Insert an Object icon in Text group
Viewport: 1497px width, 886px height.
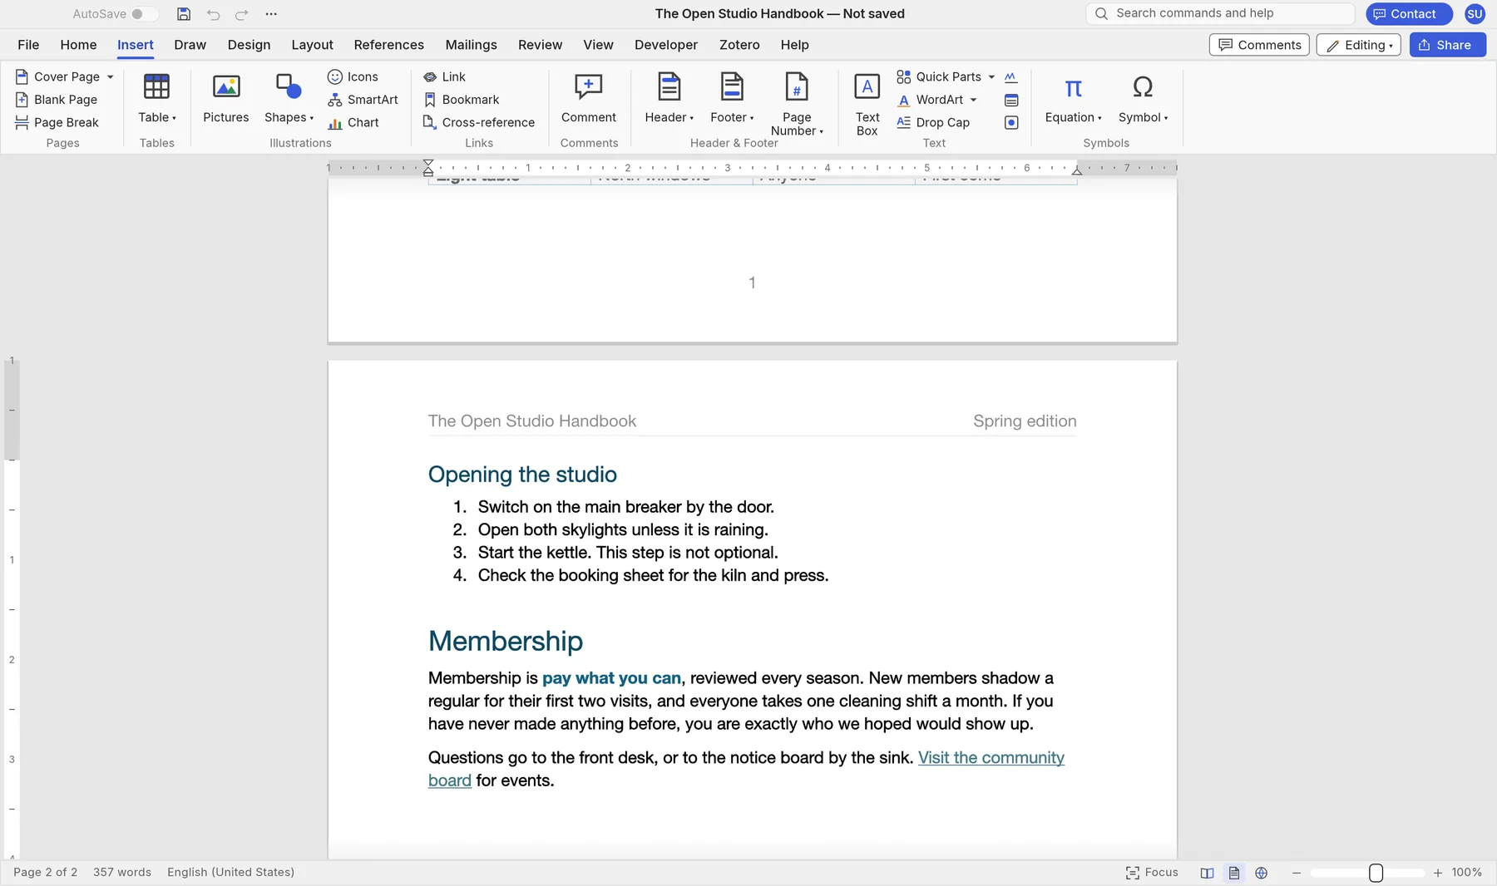click(1011, 122)
